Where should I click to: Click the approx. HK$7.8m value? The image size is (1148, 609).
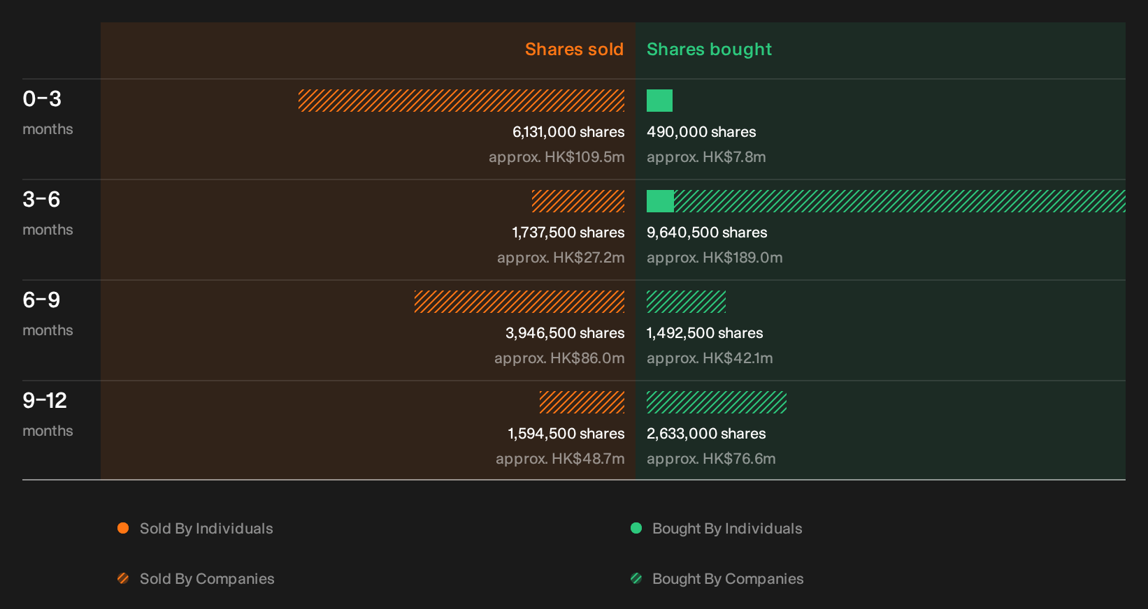[x=706, y=157]
